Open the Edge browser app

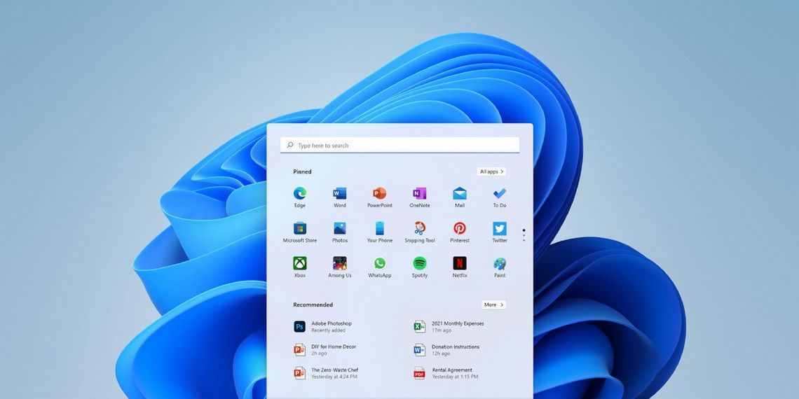pyautogui.click(x=300, y=197)
